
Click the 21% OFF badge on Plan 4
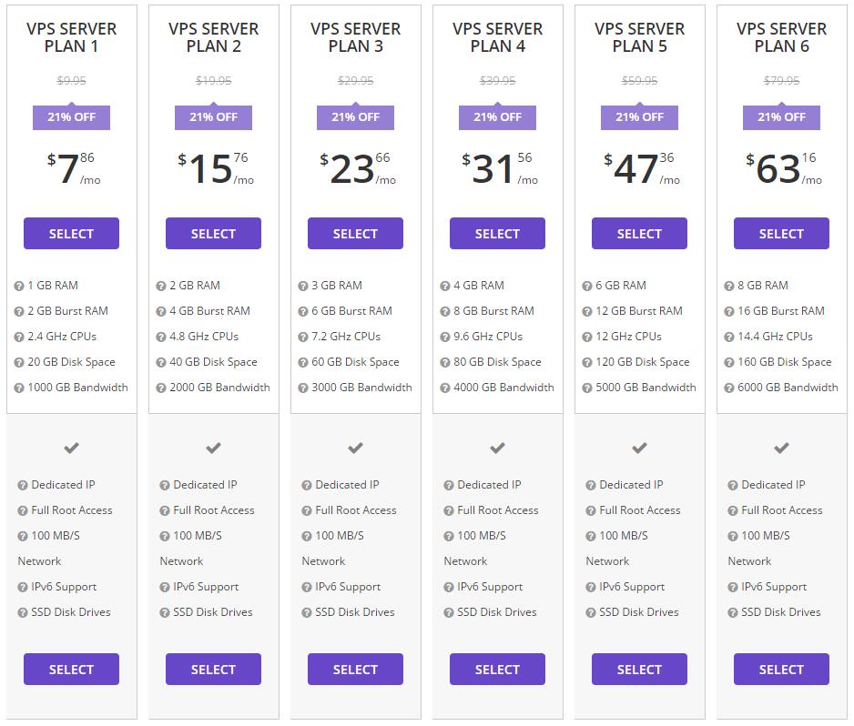point(497,117)
